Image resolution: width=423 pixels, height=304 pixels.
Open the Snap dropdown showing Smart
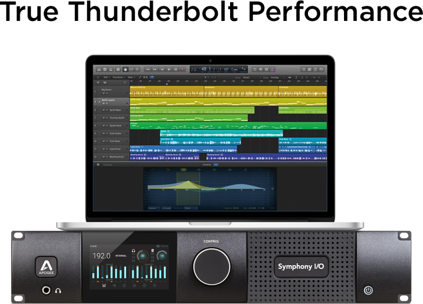coord(252,77)
